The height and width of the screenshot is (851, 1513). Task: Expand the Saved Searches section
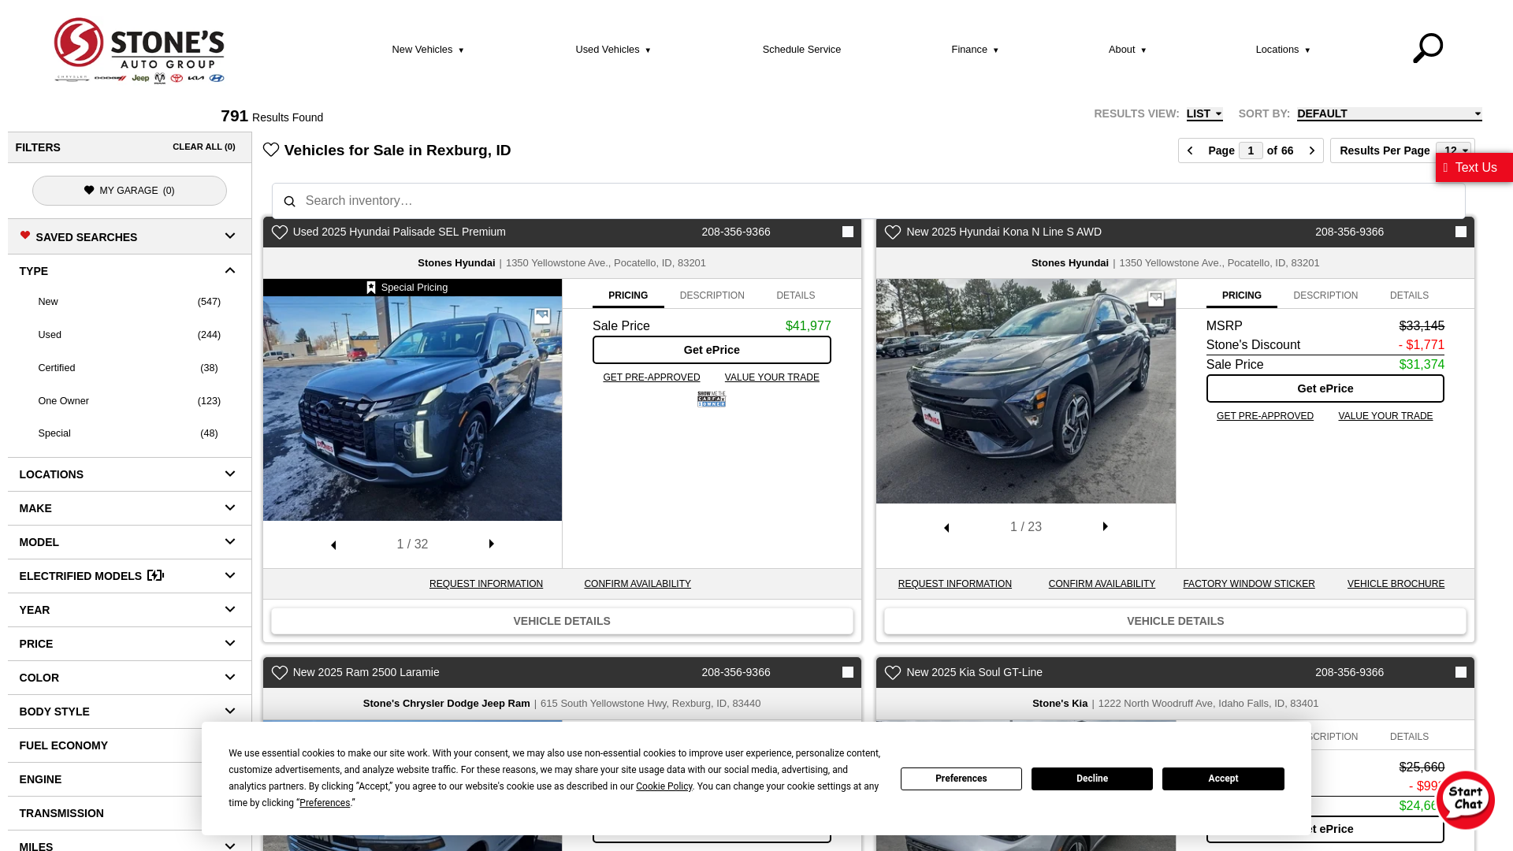pyautogui.click(x=129, y=236)
